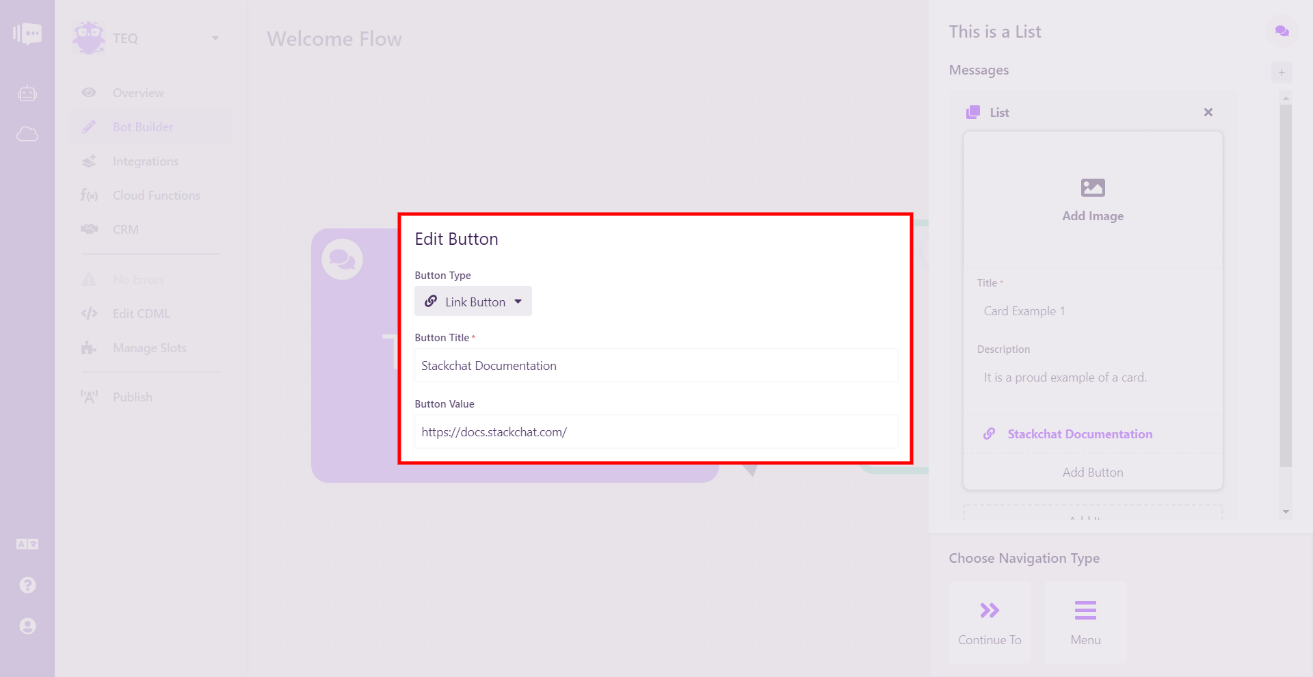Add a message with plus button

[1282, 72]
